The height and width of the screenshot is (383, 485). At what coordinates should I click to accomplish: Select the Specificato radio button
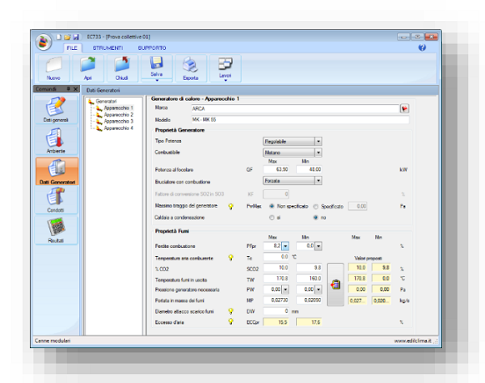tap(315, 206)
